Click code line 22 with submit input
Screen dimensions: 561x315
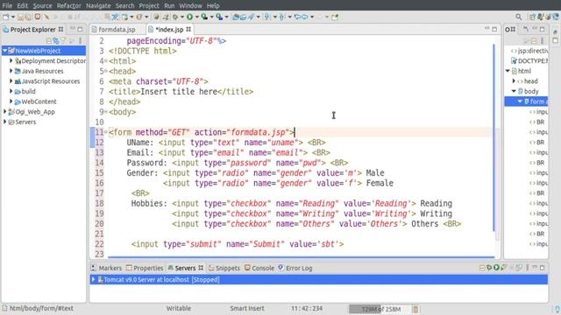coord(238,244)
